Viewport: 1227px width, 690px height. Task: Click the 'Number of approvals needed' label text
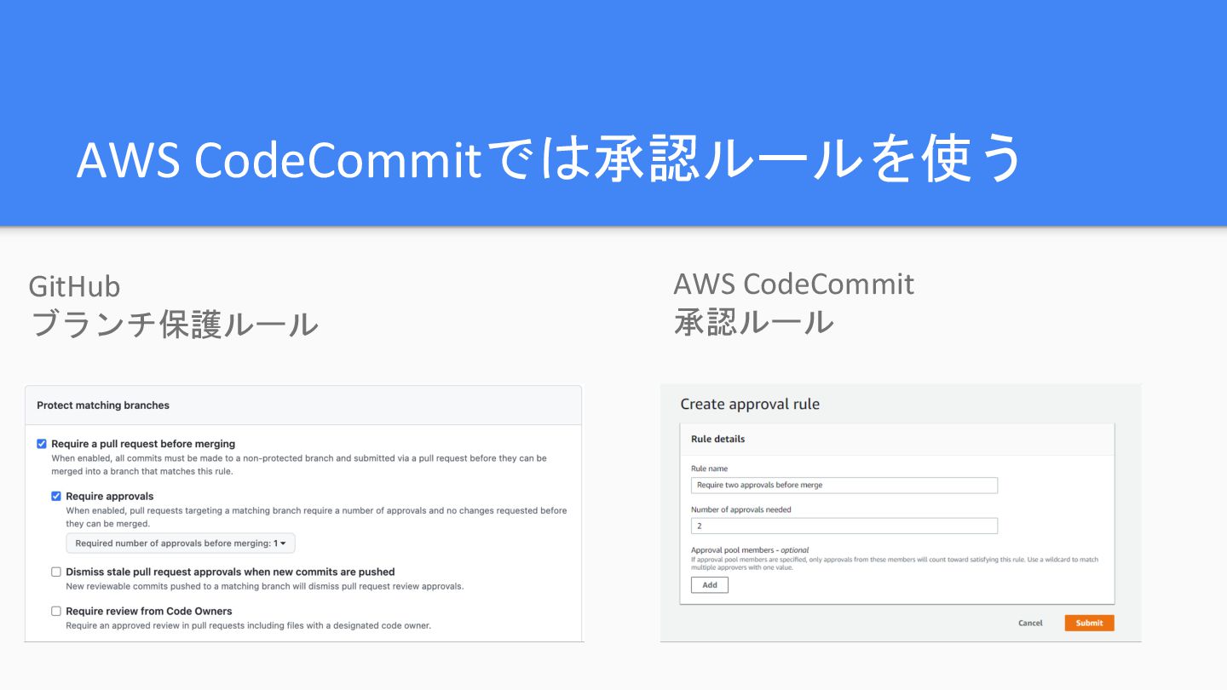pyautogui.click(x=741, y=509)
